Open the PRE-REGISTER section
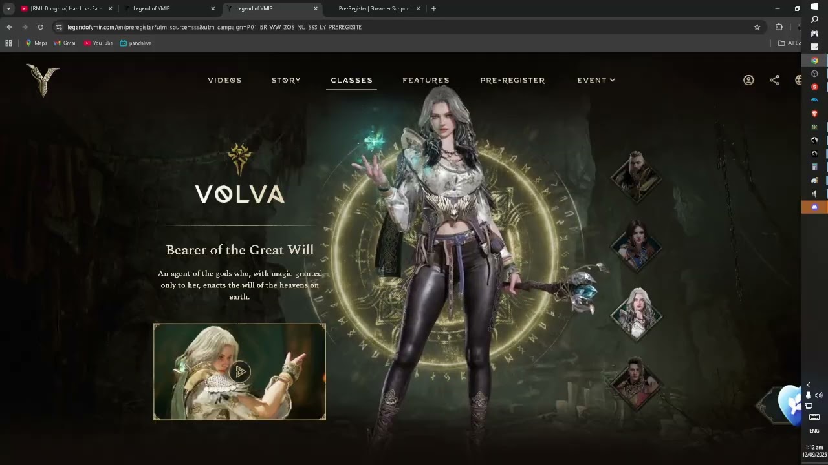 [x=512, y=80]
